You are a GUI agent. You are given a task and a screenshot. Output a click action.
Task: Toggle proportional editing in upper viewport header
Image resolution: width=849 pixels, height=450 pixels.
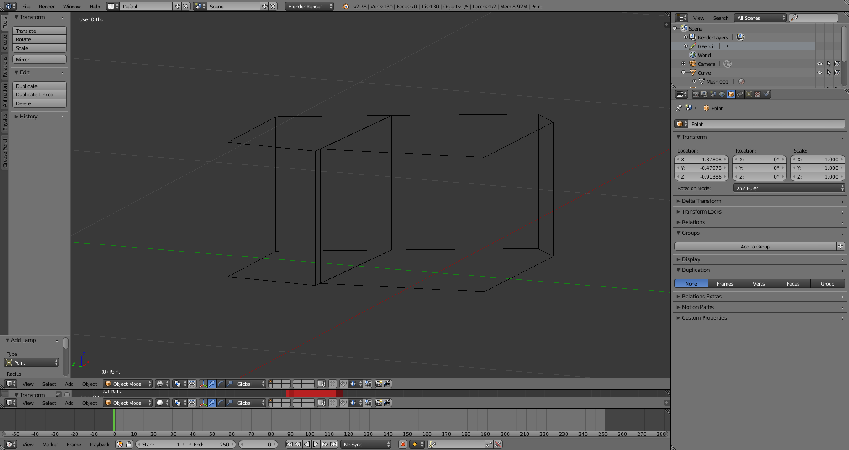pos(333,384)
